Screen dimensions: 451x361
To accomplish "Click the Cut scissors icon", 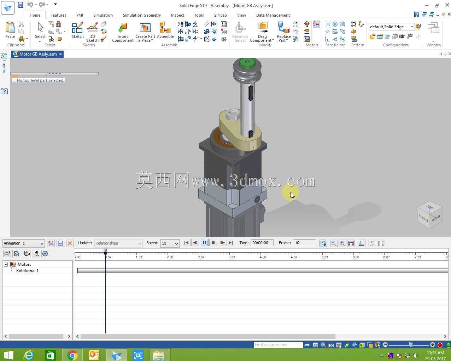I will [x=21, y=24].
